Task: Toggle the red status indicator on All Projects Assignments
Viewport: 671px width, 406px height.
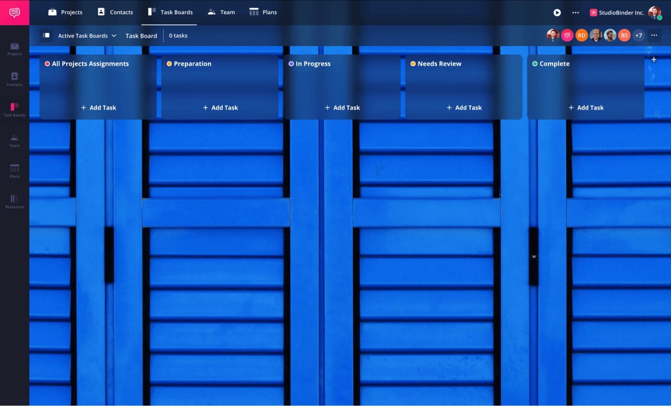Action: [x=47, y=63]
